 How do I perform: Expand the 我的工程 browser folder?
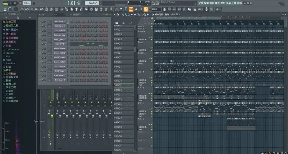(x=9, y=84)
